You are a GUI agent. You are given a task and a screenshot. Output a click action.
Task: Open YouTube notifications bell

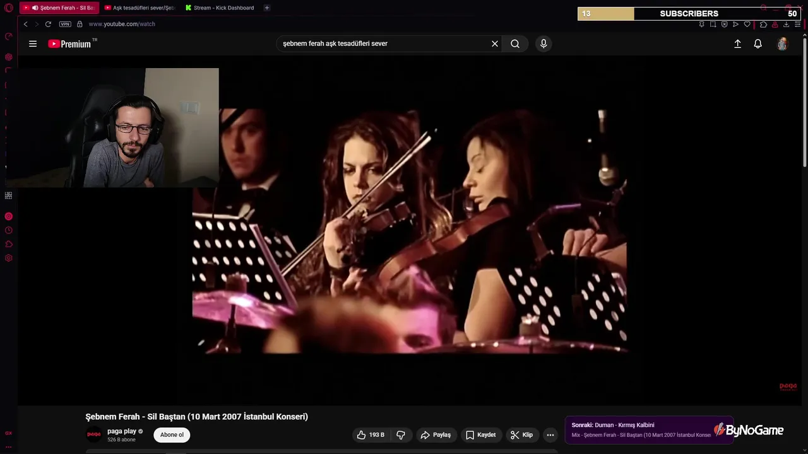[757, 44]
